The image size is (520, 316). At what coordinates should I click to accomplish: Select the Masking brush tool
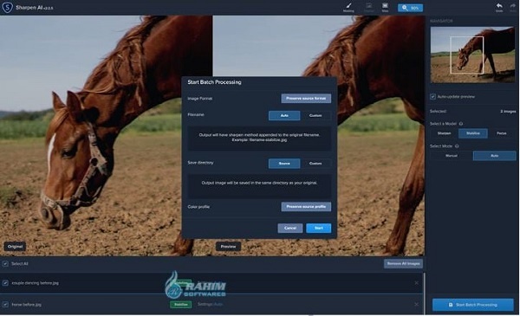coord(348,6)
